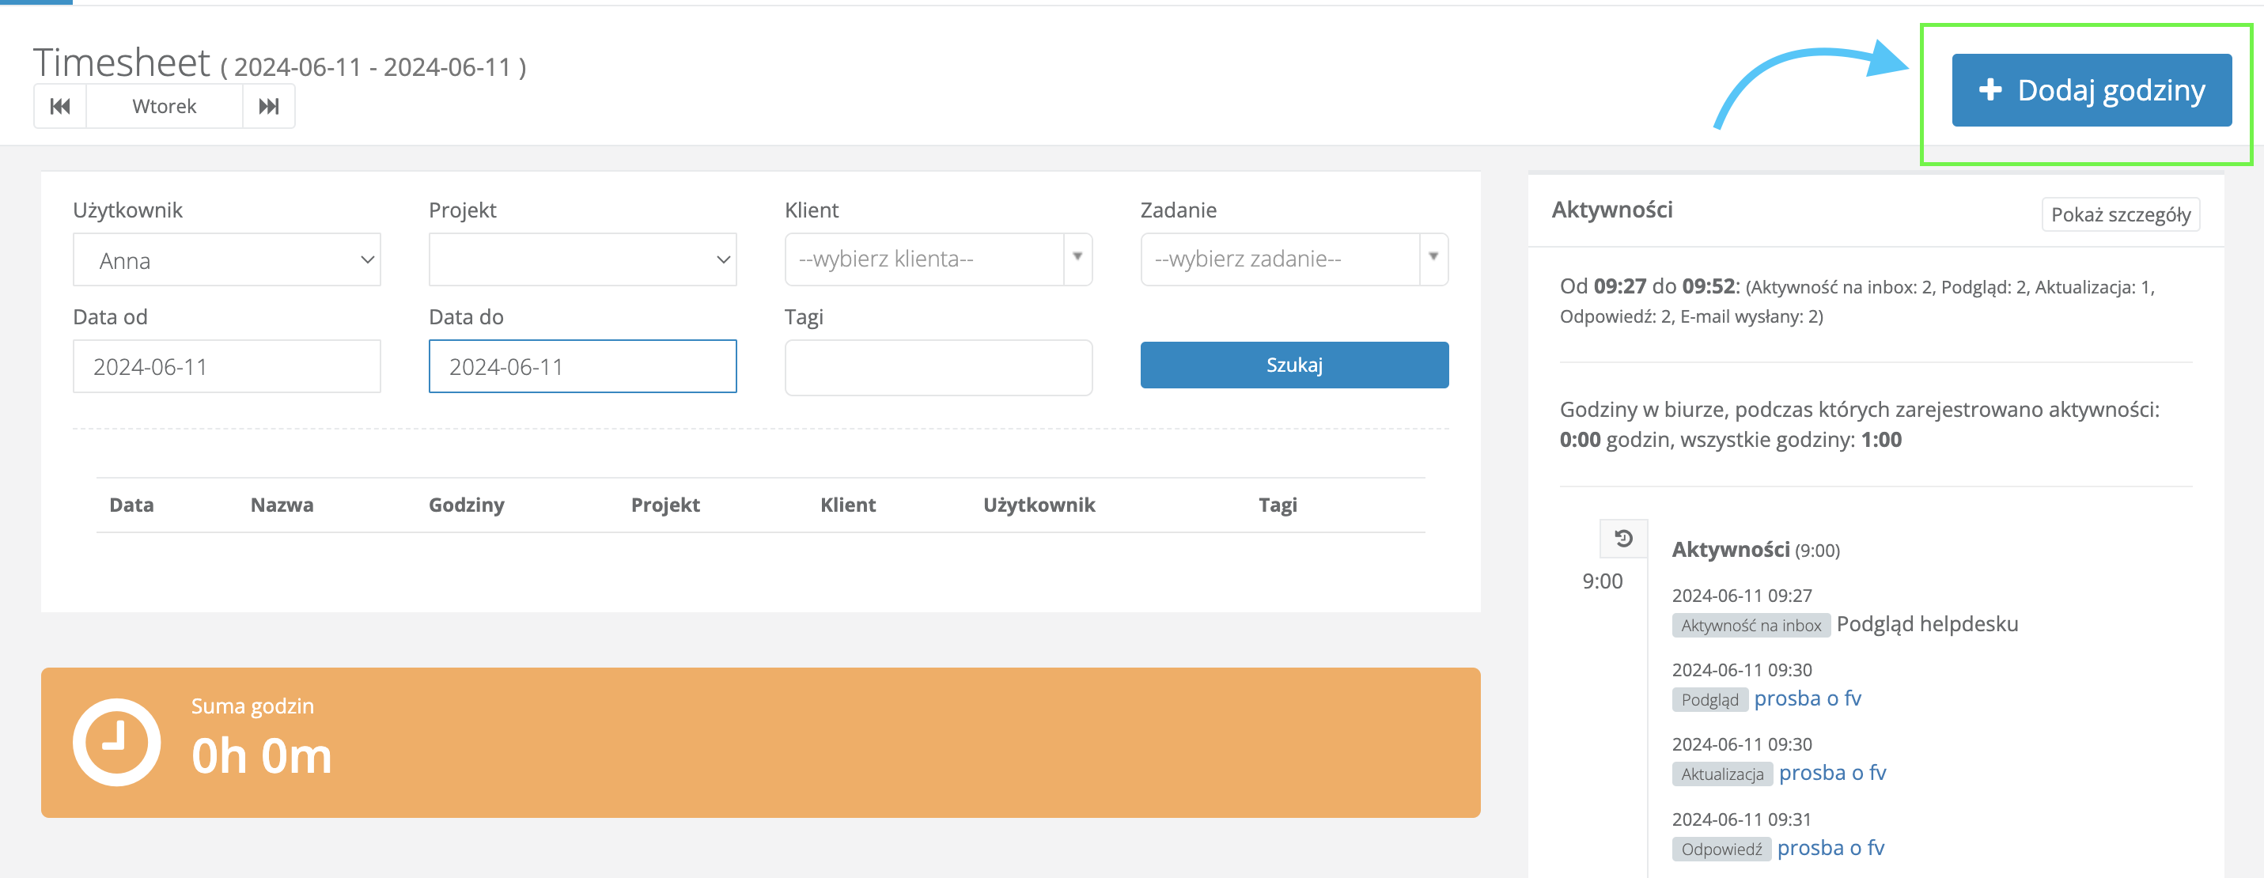Click the Godziny column header
Image resolution: width=2264 pixels, height=878 pixels.
(x=467, y=505)
